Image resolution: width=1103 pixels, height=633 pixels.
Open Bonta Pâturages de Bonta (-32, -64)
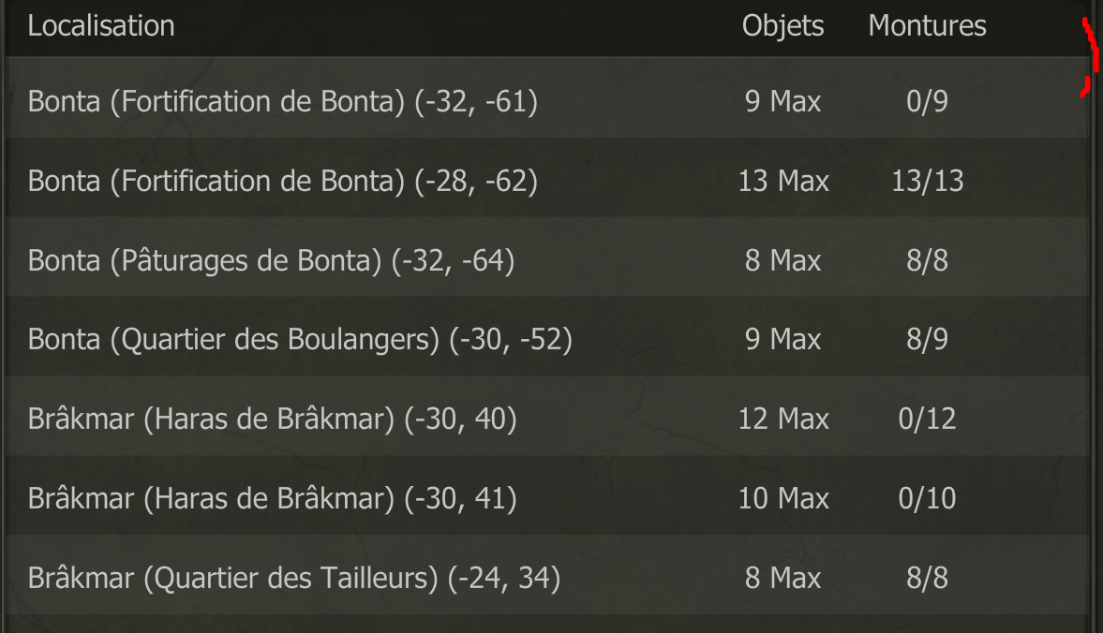tap(548, 258)
